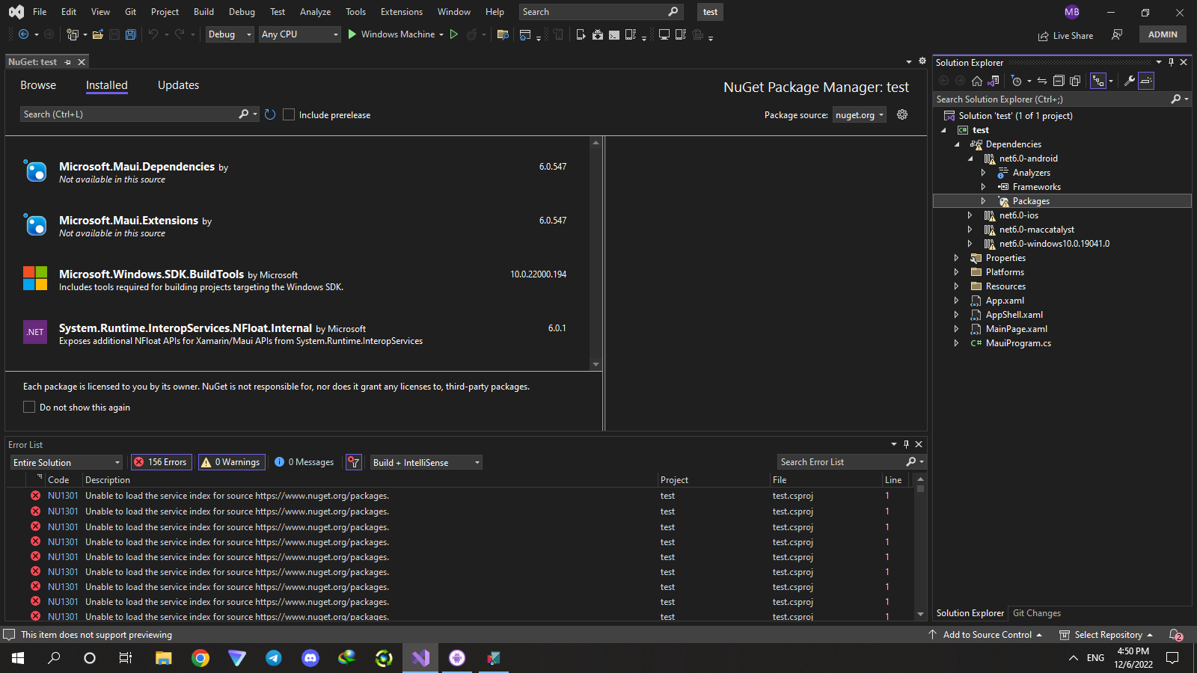Image resolution: width=1197 pixels, height=673 pixels.
Task: Refresh the NuGet package list
Action: 270,114
